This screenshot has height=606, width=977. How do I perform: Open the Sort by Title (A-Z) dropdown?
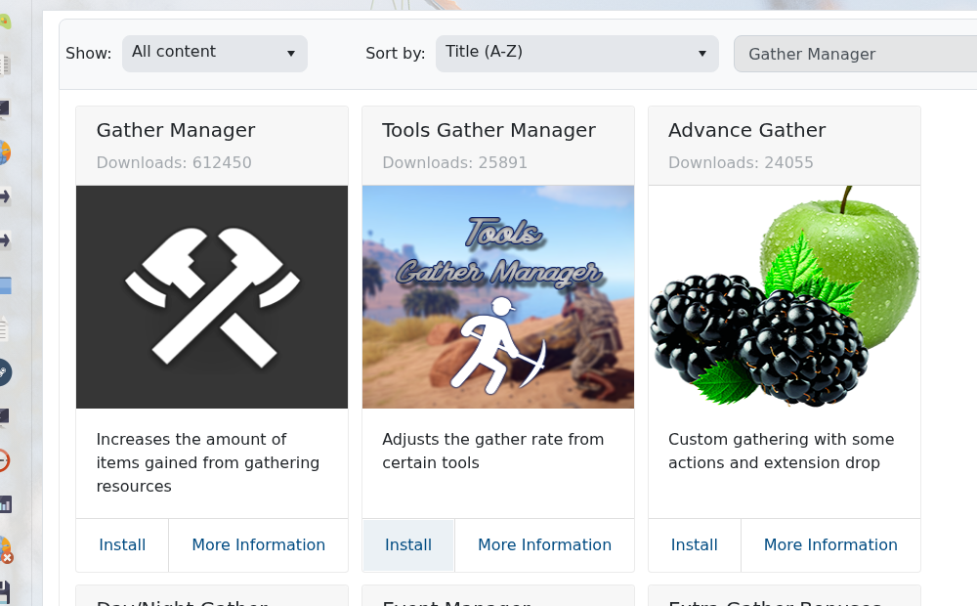click(577, 53)
